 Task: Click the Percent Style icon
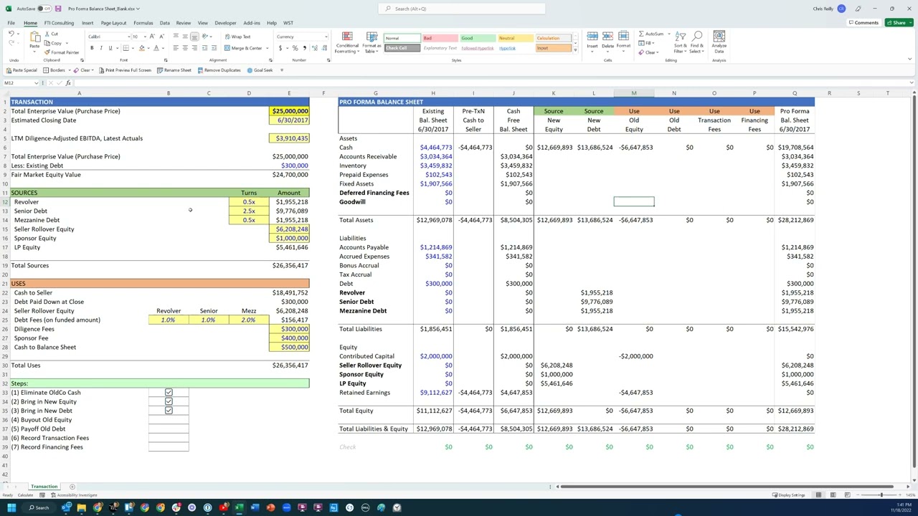(295, 48)
